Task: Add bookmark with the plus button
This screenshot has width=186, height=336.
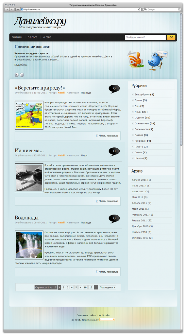Action: click(x=18, y=10)
